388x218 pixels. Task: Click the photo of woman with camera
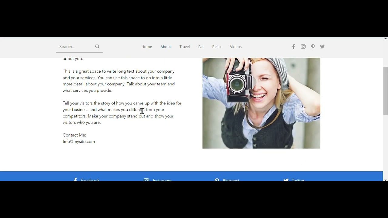click(x=261, y=103)
